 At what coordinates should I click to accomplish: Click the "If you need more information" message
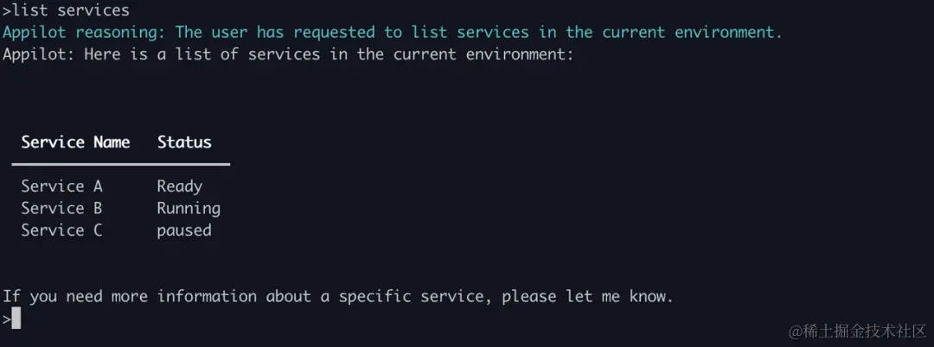pos(338,296)
